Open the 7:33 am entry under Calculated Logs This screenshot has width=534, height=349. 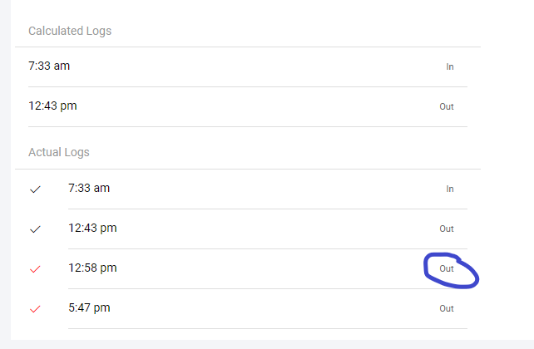[49, 66]
